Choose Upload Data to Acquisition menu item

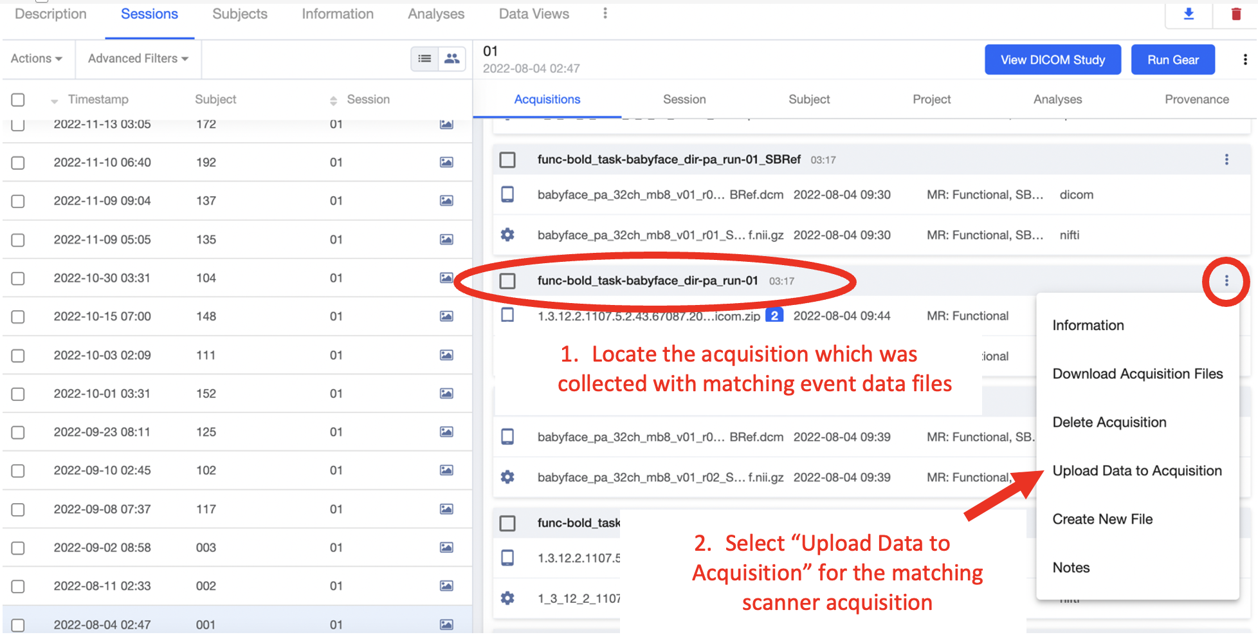click(x=1136, y=471)
